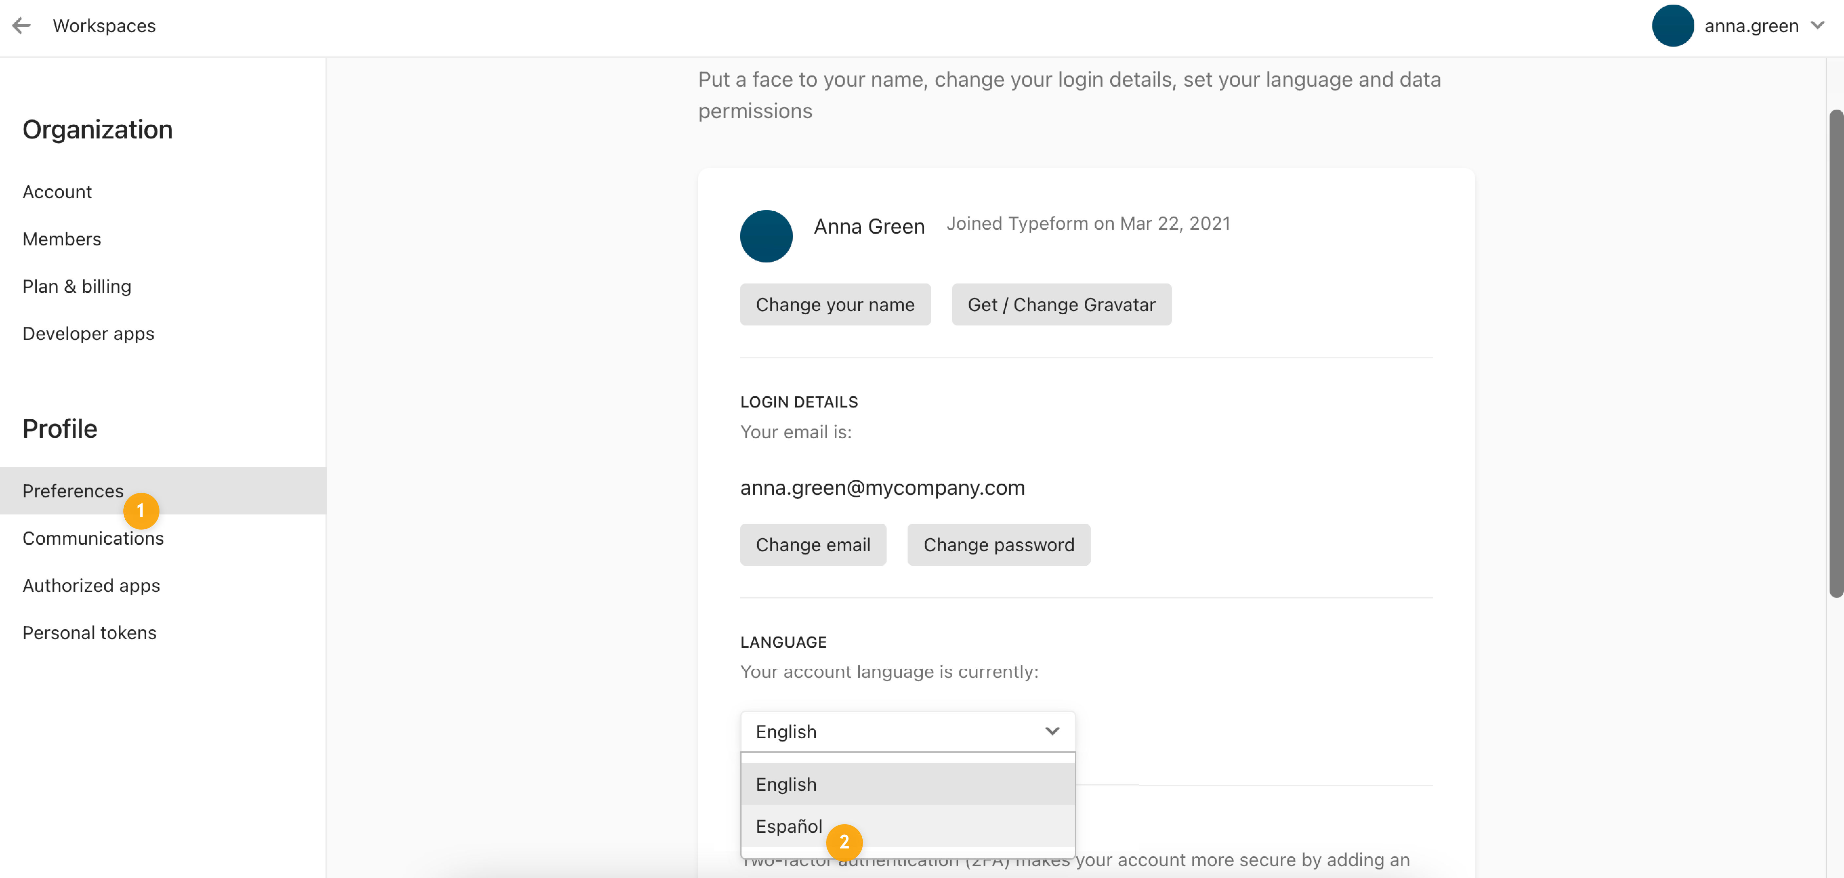Select Developer apps in sidebar
This screenshot has width=1844, height=878.
[x=88, y=333]
